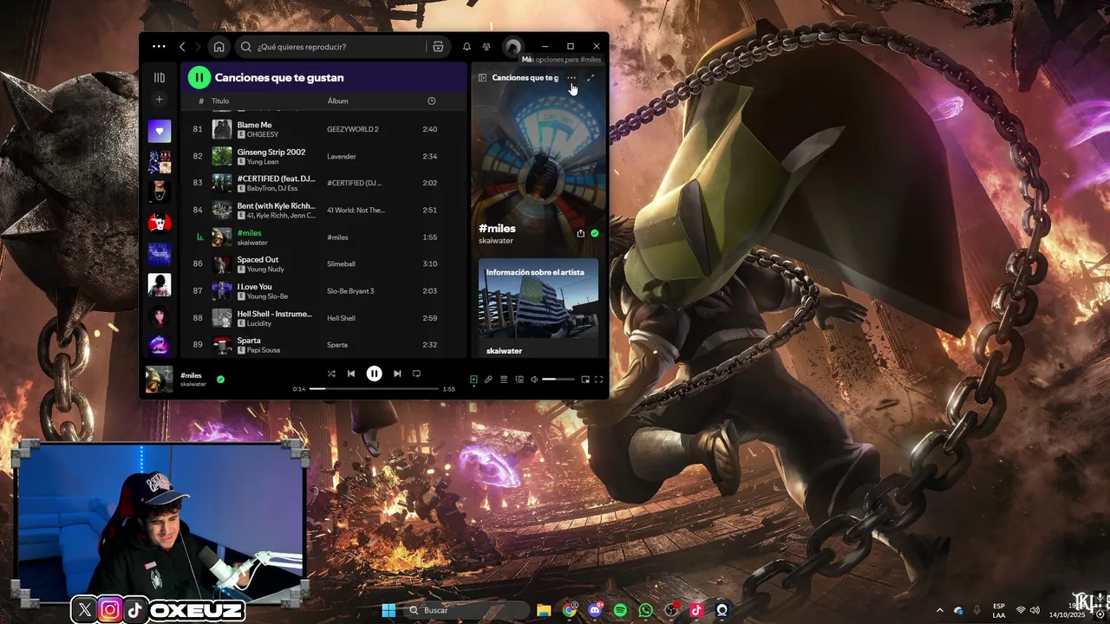Enter full screen from the player bar
The height and width of the screenshot is (624, 1110).
pyautogui.click(x=598, y=379)
